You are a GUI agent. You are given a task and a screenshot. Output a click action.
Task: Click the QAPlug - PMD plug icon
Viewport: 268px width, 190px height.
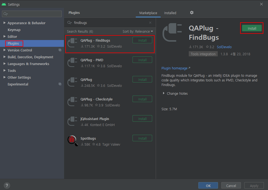coord(72,63)
